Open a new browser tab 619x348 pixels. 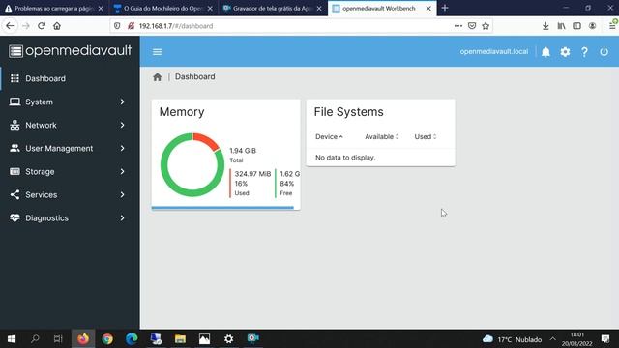point(445,8)
